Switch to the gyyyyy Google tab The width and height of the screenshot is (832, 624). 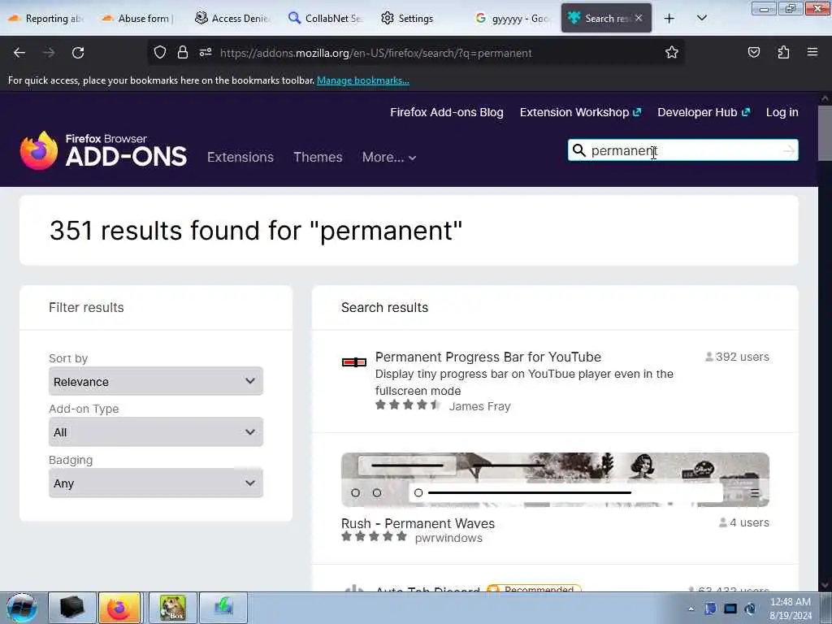pyautogui.click(x=512, y=19)
